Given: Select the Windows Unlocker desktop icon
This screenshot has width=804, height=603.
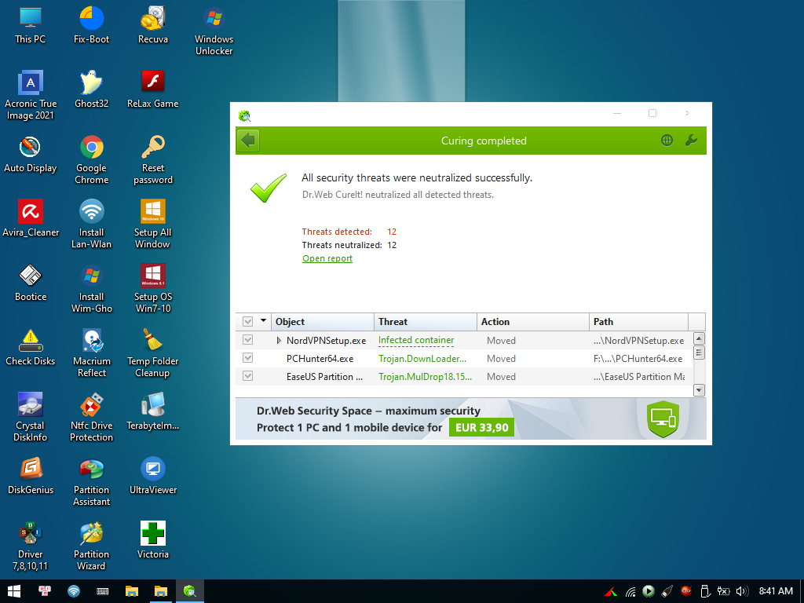Looking at the screenshot, I should click(x=214, y=31).
